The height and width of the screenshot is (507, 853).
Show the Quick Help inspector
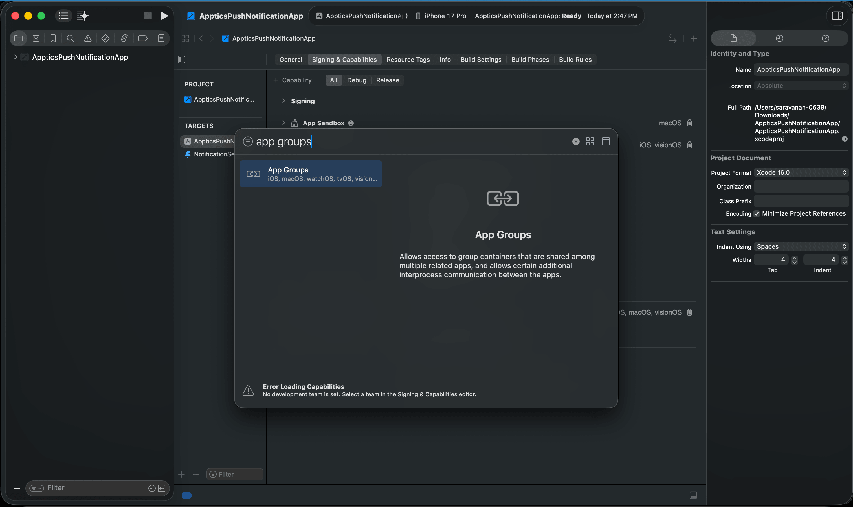click(825, 38)
